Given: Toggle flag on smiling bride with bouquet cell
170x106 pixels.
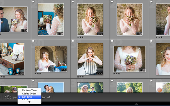Looking at the screenshot, I should coord(73,2).
